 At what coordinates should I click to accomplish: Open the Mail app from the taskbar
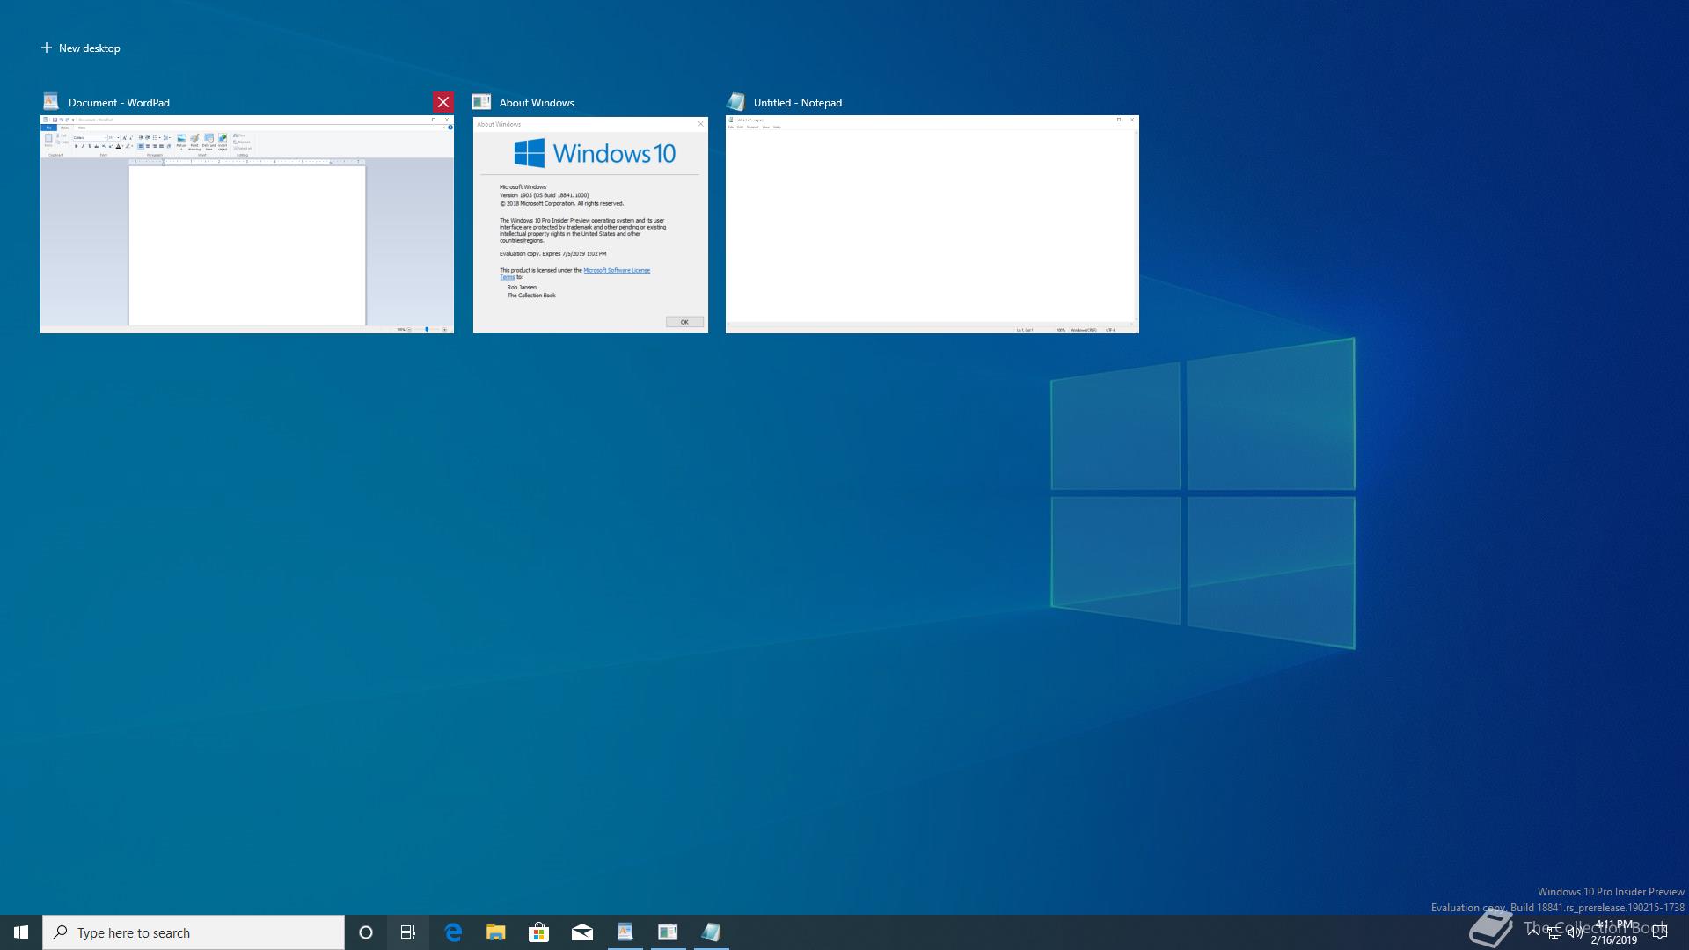(582, 932)
